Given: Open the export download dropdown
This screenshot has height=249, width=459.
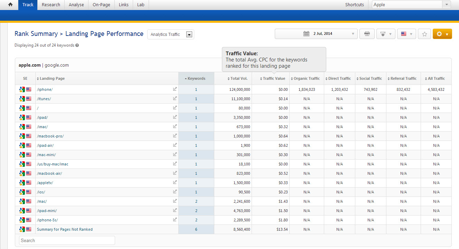Looking at the screenshot, I should (x=386, y=34).
